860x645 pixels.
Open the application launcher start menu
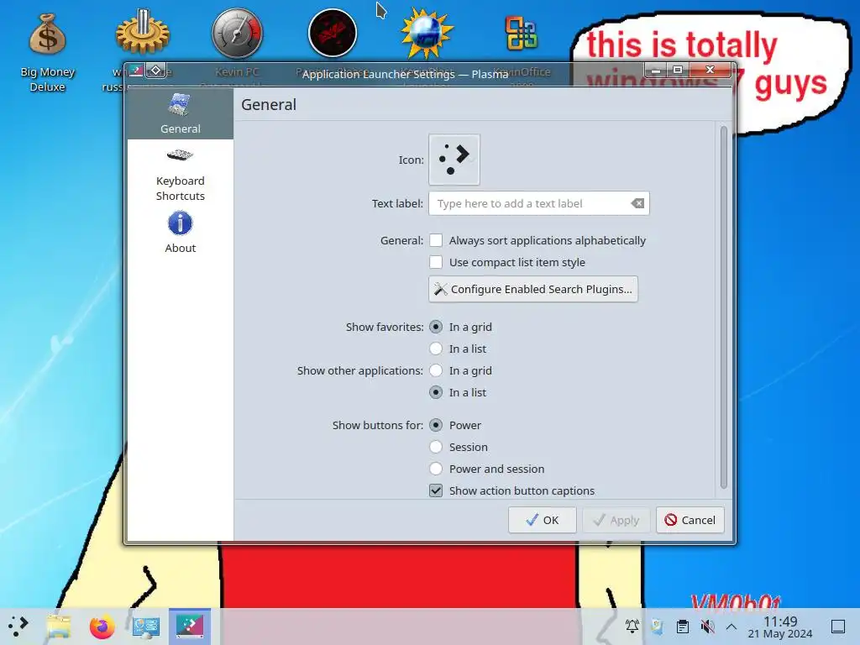[18, 626]
